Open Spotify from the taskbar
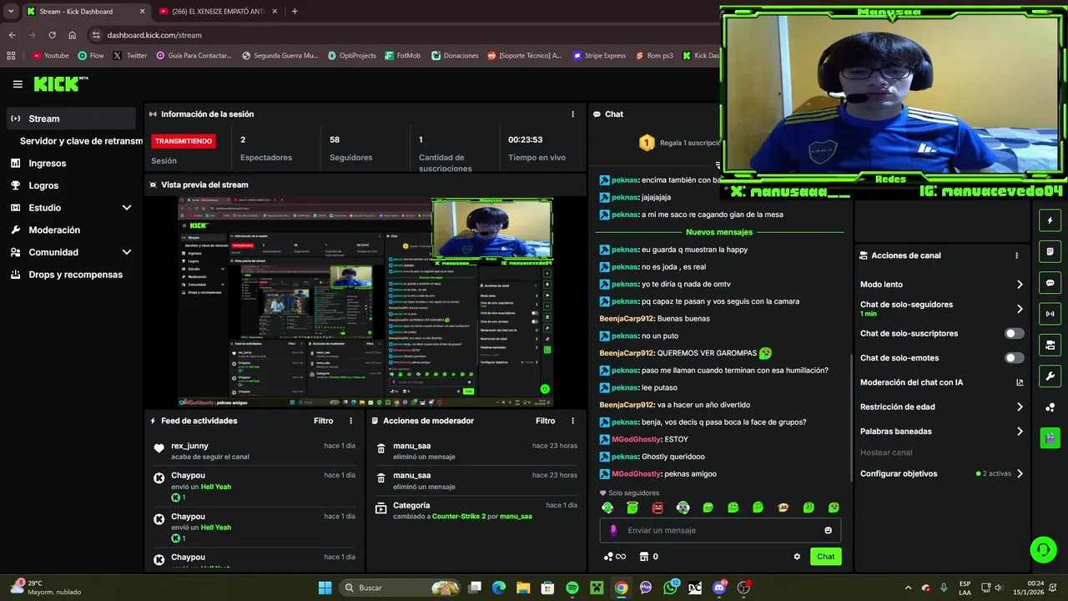 click(x=572, y=588)
